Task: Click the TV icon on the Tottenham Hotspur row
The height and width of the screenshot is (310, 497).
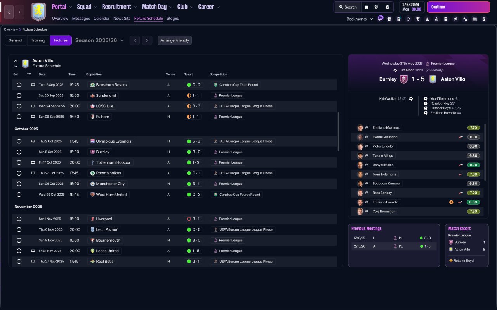Action: (x=33, y=162)
